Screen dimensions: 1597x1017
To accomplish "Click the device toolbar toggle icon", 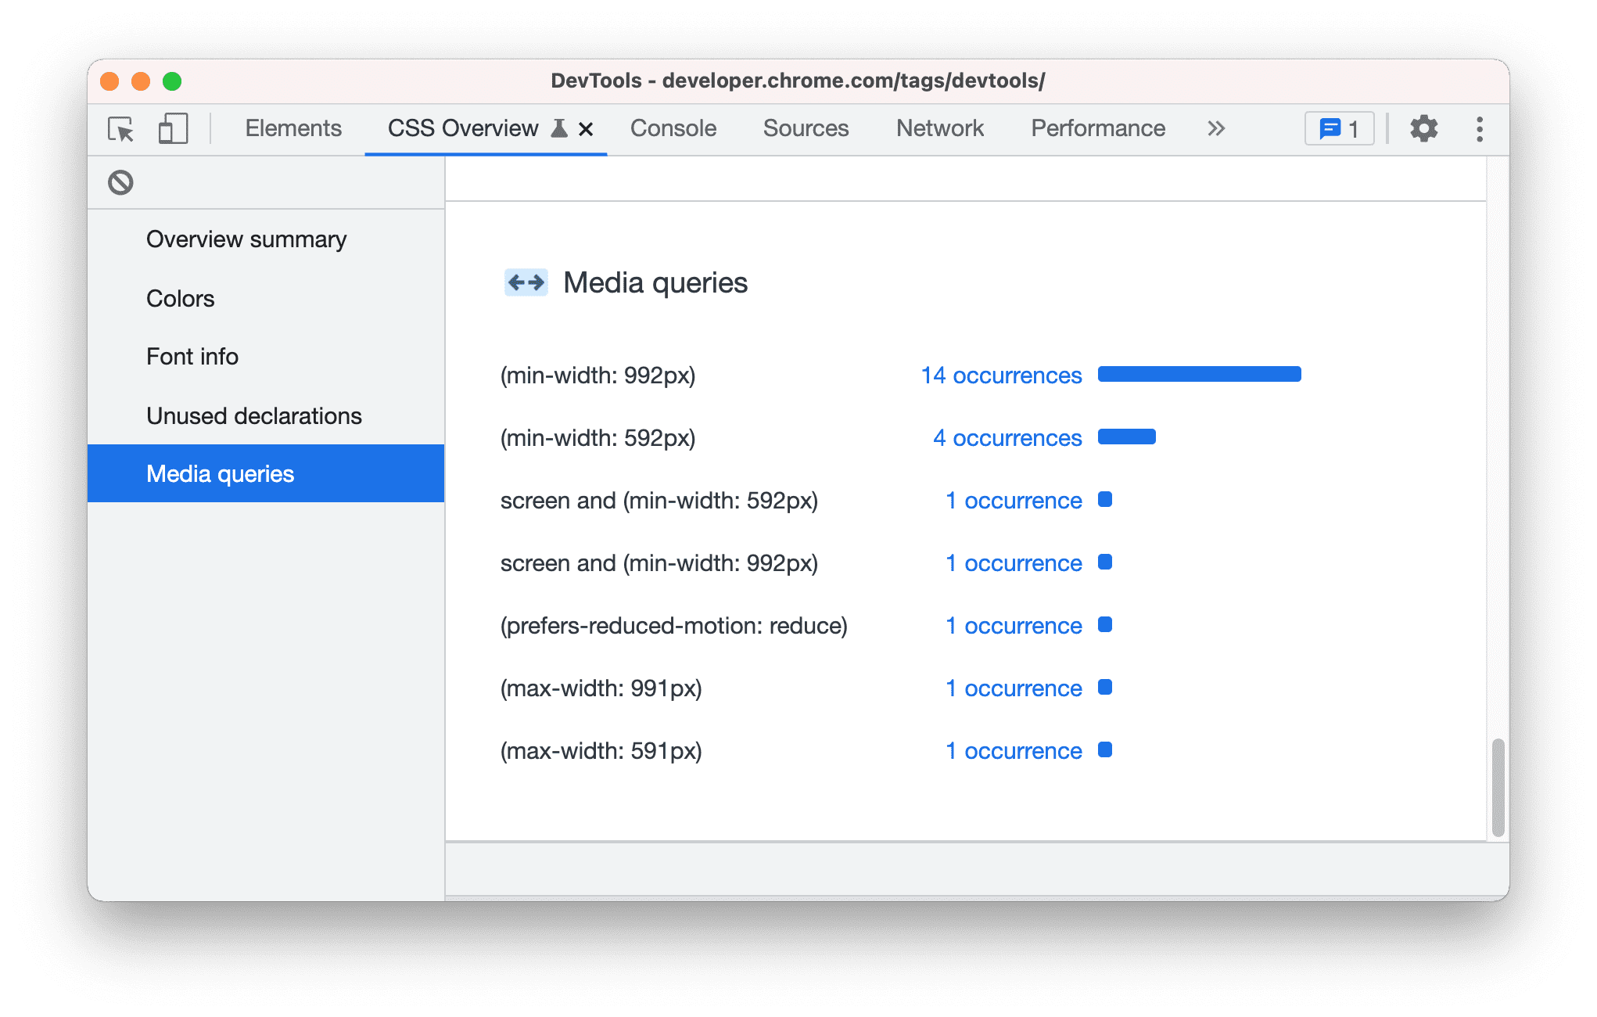I will 171,128.
